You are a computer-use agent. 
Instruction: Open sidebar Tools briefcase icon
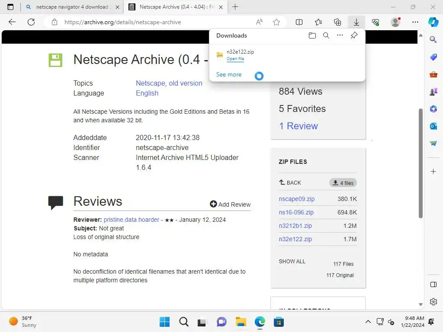(433, 74)
